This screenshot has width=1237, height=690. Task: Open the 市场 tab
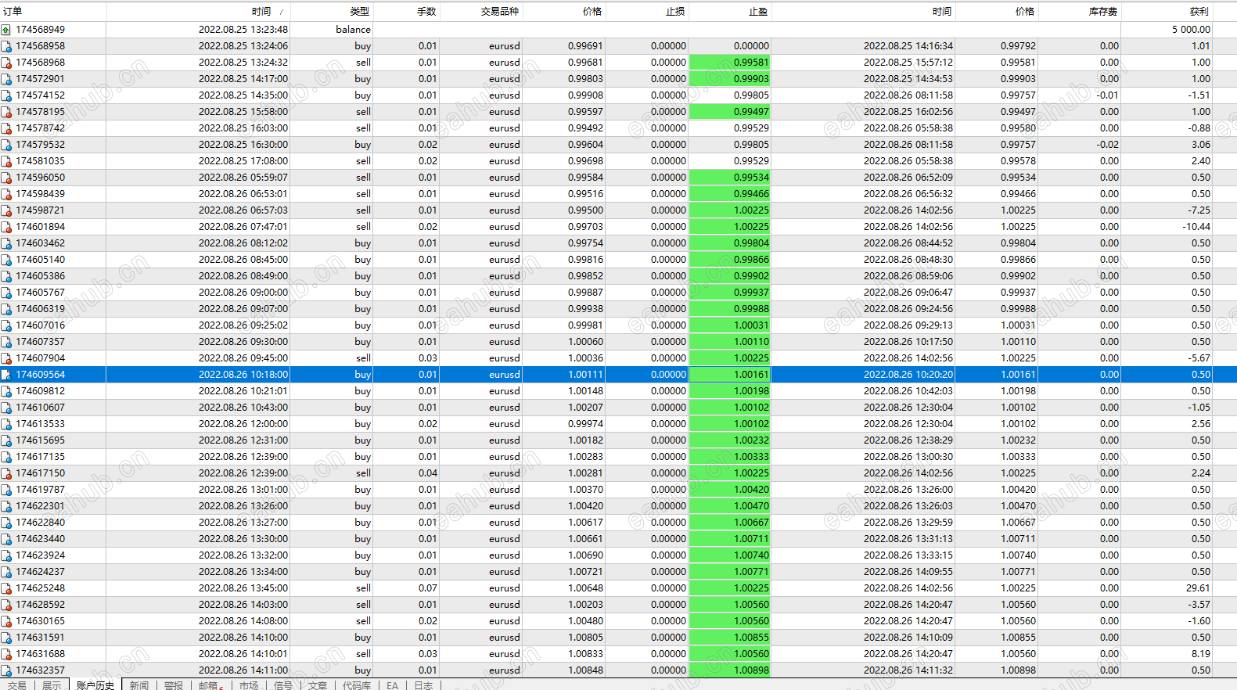[x=249, y=685]
